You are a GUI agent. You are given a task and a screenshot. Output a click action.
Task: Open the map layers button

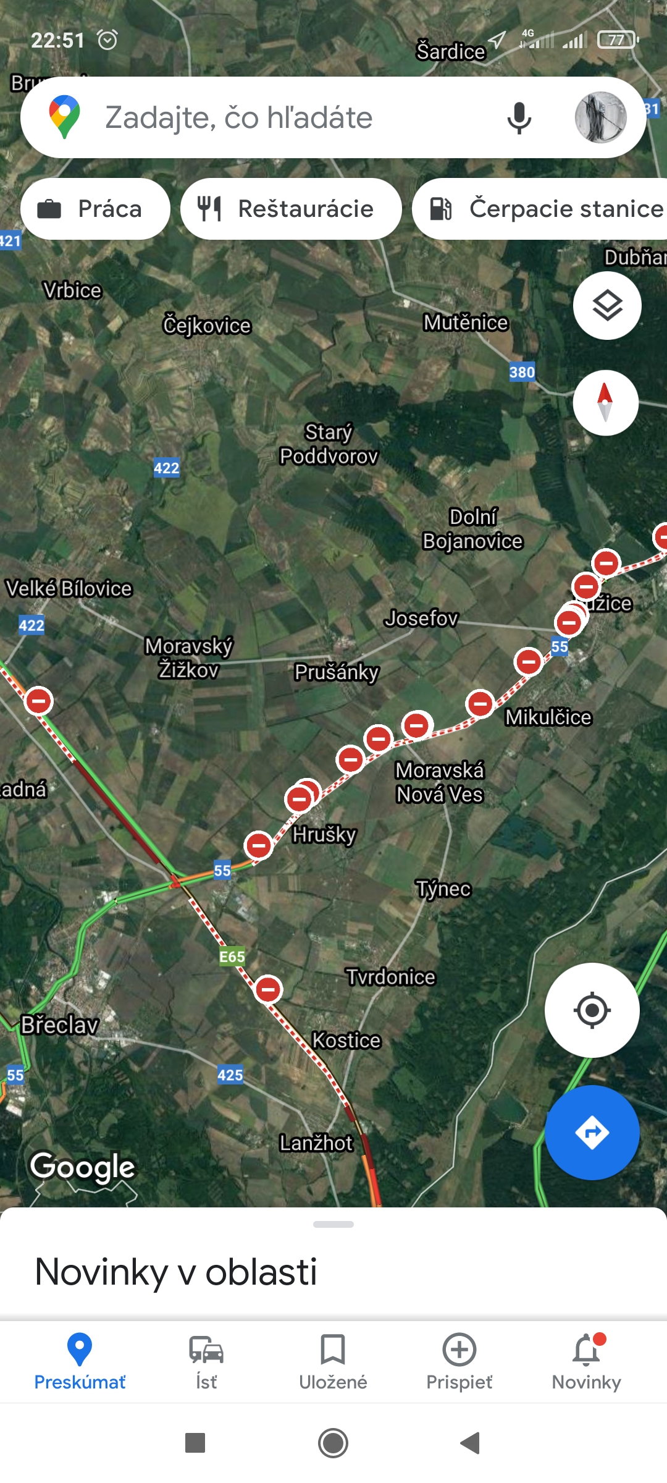tap(607, 305)
